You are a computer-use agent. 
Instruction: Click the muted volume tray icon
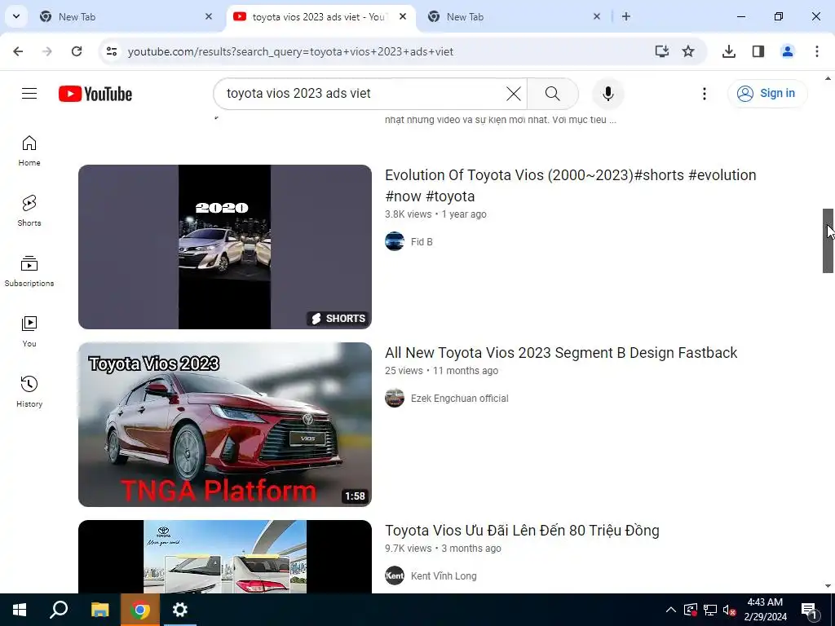click(730, 610)
